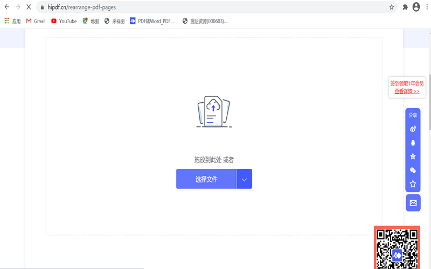Open the envelope feedback button
Viewport: 431px width, 269px height.
413,203
